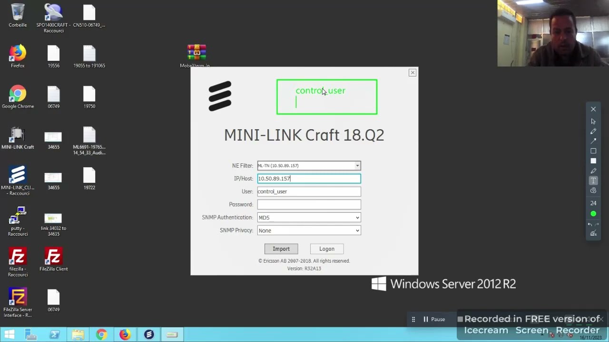Viewport: 609px width, 342px height.
Task: Select the step number stamp tool
Action: (593, 190)
